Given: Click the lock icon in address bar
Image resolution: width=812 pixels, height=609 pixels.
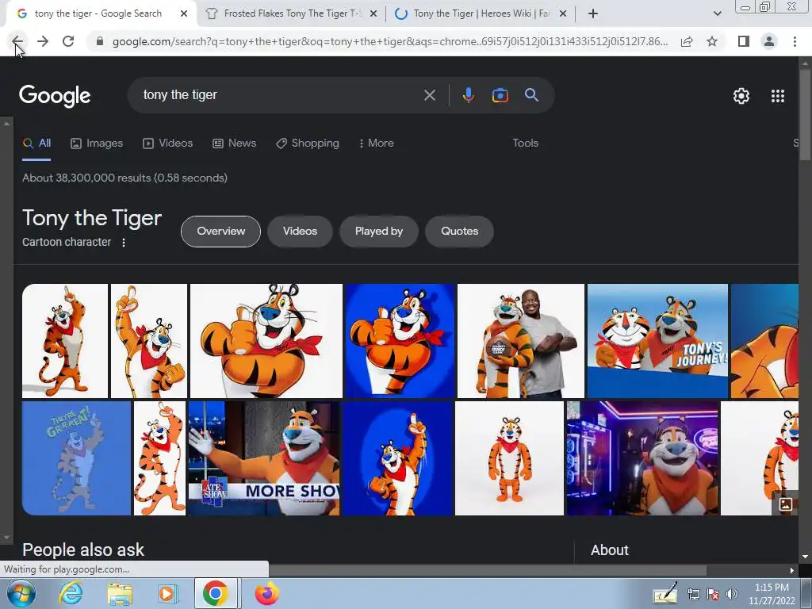Looking at the screenshot, I should (x=100, y=41).
